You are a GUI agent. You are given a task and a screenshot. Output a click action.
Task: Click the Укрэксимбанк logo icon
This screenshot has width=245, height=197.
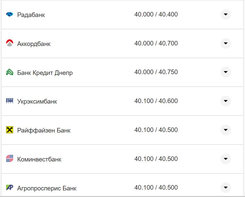pos(10,101)
